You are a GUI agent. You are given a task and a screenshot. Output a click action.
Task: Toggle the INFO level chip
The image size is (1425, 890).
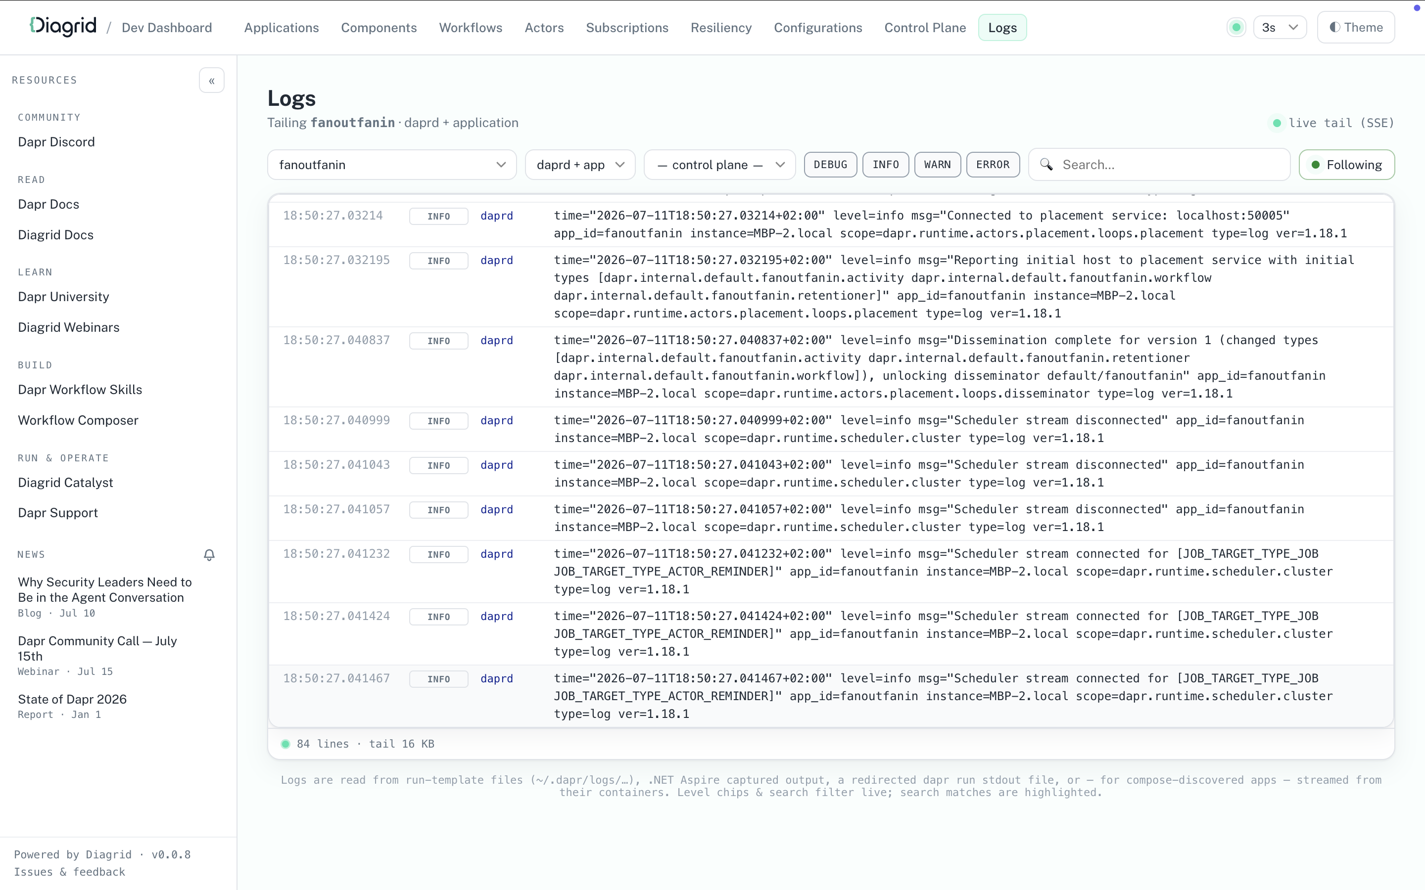tap(886, 165)
